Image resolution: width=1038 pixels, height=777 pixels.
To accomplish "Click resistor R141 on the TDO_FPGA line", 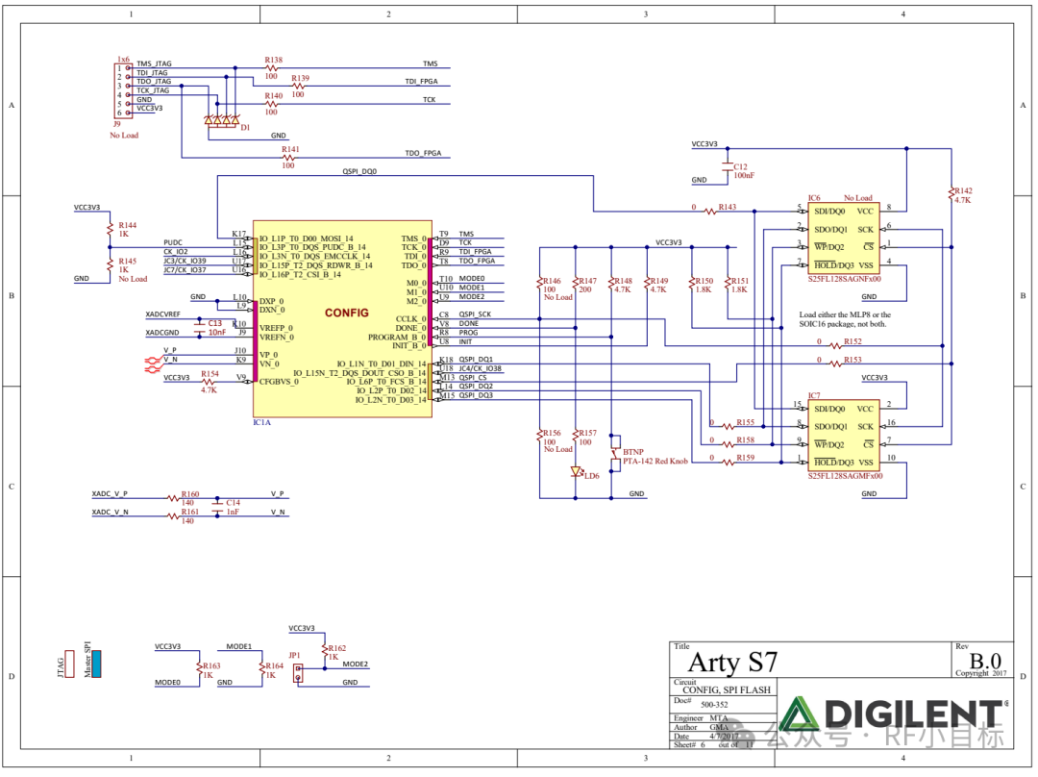I will pos(288,158).
